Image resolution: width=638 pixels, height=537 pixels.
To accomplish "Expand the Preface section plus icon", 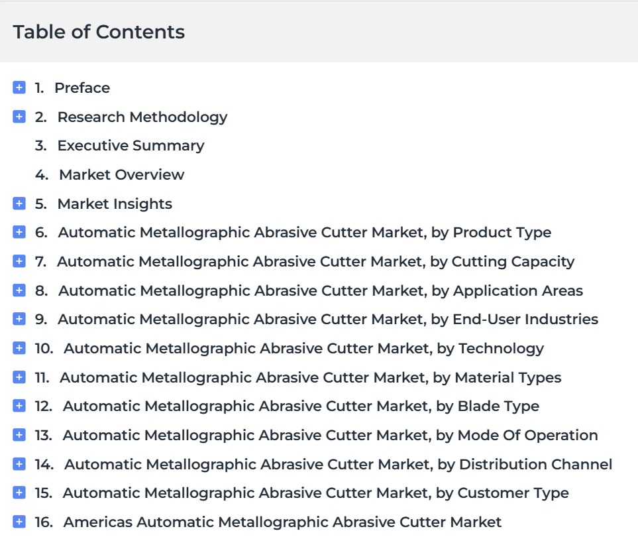I will (19, 88).
